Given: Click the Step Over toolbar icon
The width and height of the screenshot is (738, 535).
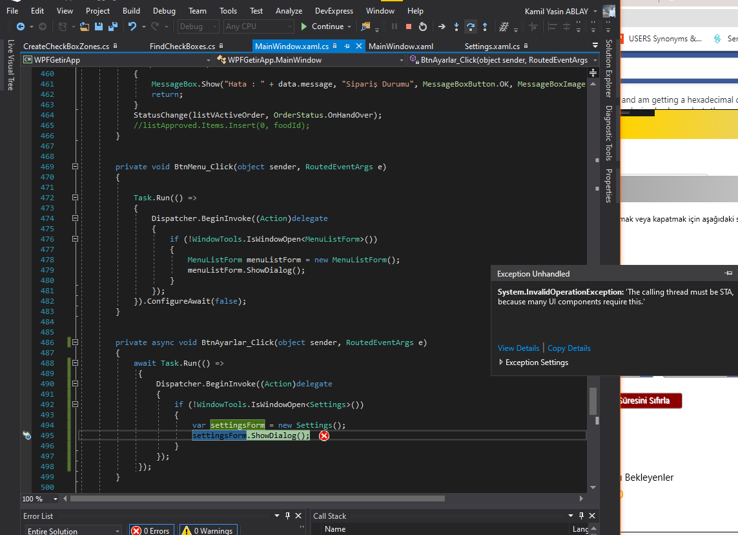Looking at the screenshot, I should coord(471,27).
